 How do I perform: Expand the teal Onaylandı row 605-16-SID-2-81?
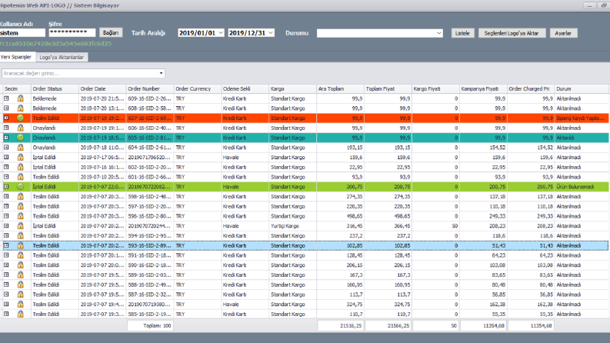tap(6, 138)
